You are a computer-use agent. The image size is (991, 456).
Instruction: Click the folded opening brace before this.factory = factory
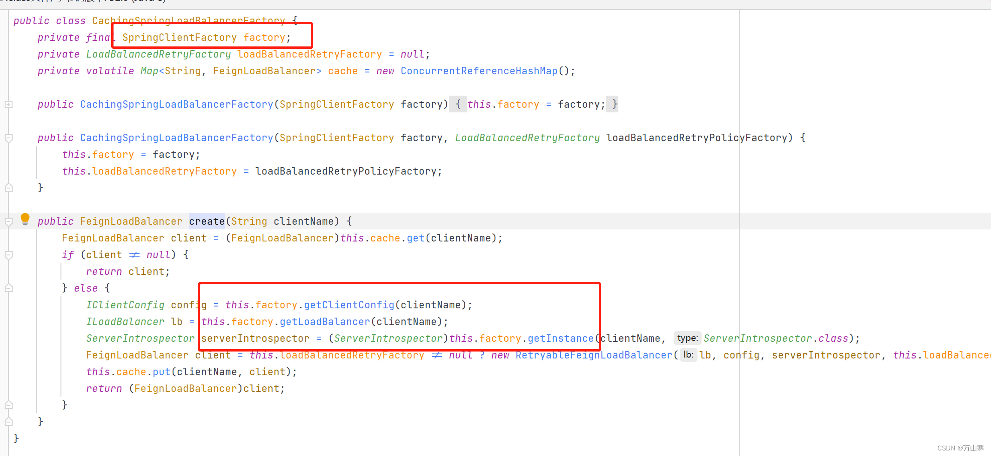tap(458, 104)
